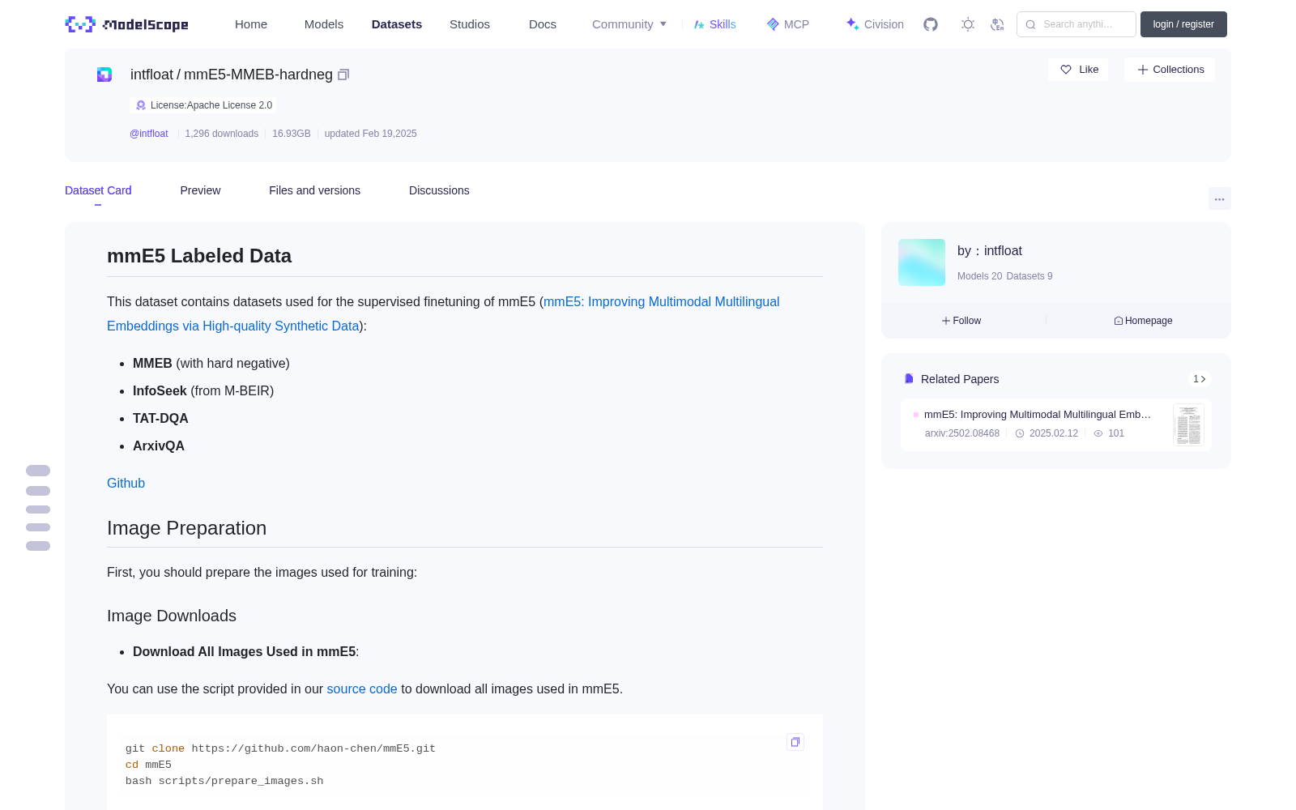Screen dimensions: 1296x810
Task: Follow the intfloat author
Action: tap(961, 321)
